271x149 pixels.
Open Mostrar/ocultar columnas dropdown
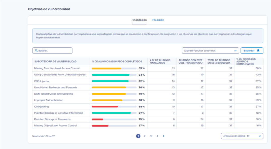point(210,51)
